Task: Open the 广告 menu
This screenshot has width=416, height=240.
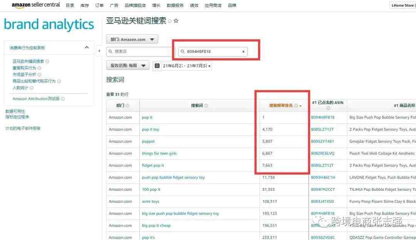Action: tap(114, 5)
